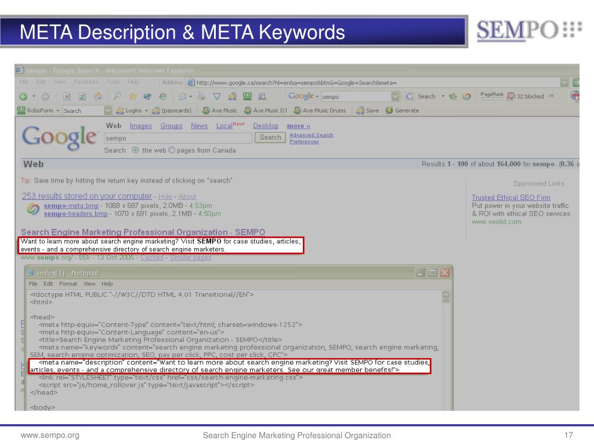This screenshot has height=445, width=594.
Task: Click the Stop page loading icon
Action: click(67, 97)
